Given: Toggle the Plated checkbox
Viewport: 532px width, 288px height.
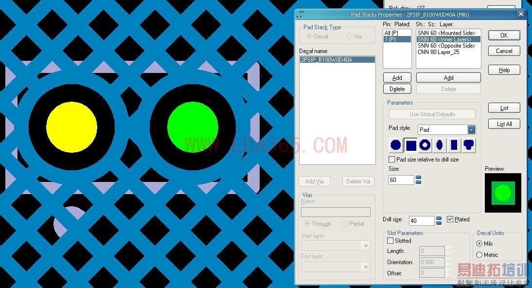Looking at the screenshot, I should point(450,219).
